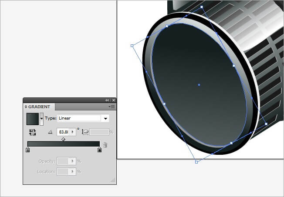
Task: Click the delete stop trash icon
Action: click(105, 145)
